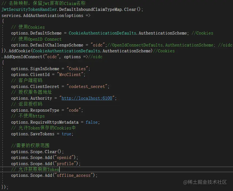Click CookieAuthenticationDefaults in the DefaultScheme line
This screenshot has width=233, height=191.
(x=102, y=33)
